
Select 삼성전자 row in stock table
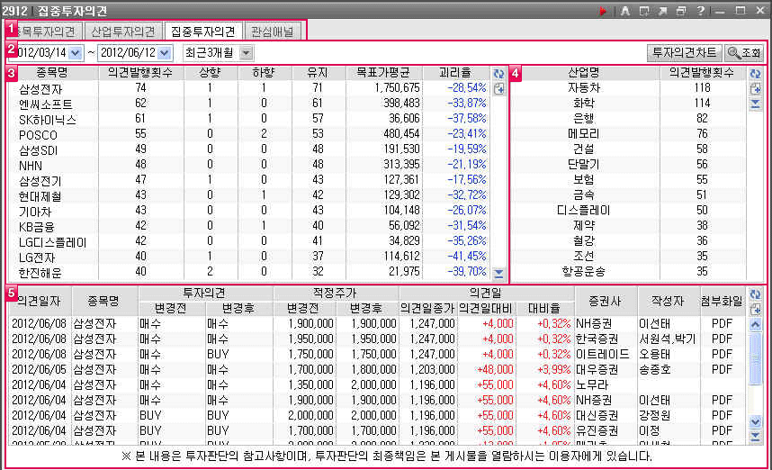tap(249, 88)
